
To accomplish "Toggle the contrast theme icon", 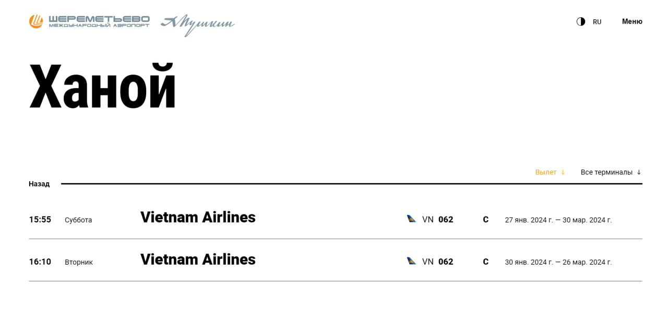I will coord(580,21).
